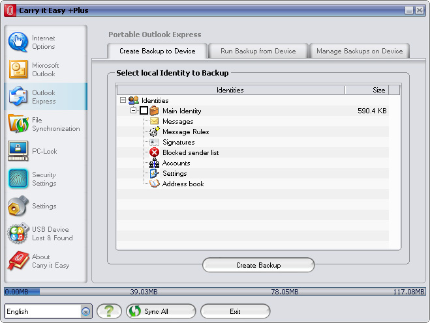Select the Accounts row text
Image resolution: width=430 pixels, height=323 pixels.
click(x=176, y=163)
